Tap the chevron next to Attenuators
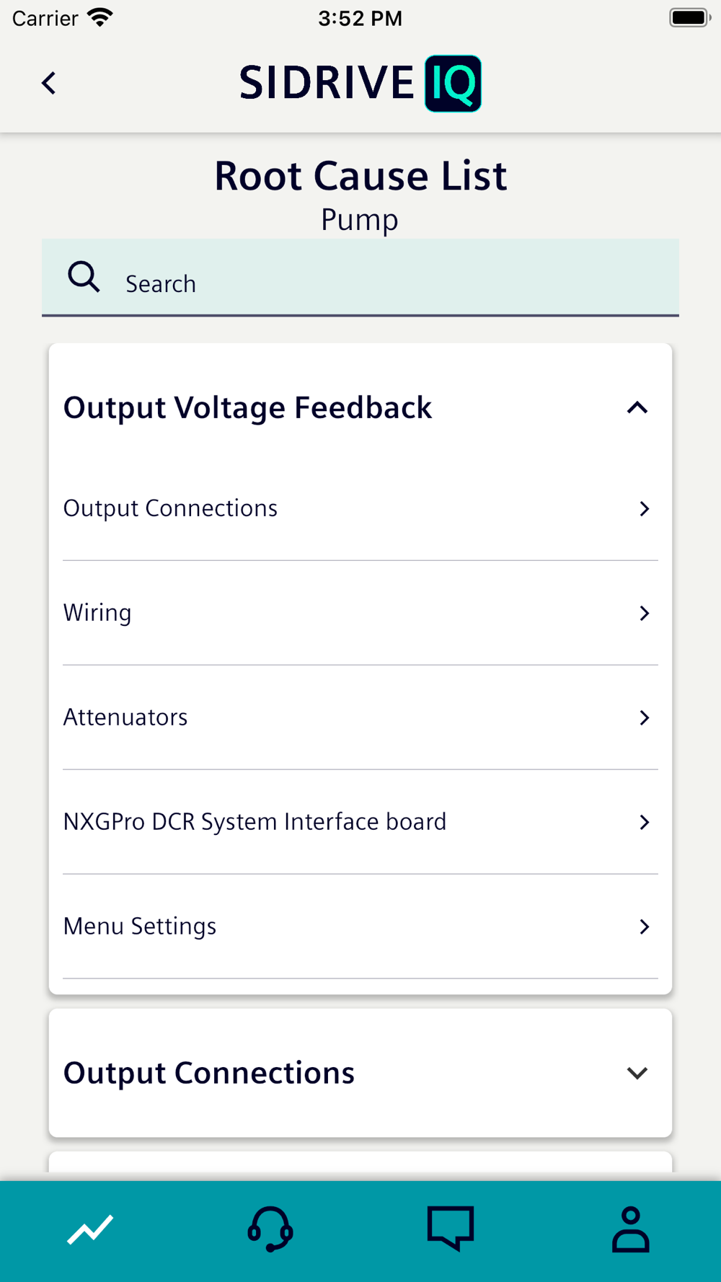The width and height of the screenshot is (721, 1282). (645, 717)
